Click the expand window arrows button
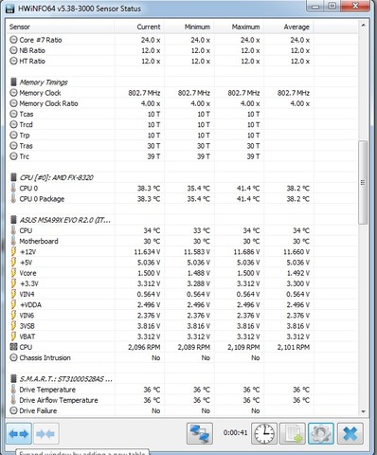The height and width of the screenshot is (455, 377). [x=19, y=433]
